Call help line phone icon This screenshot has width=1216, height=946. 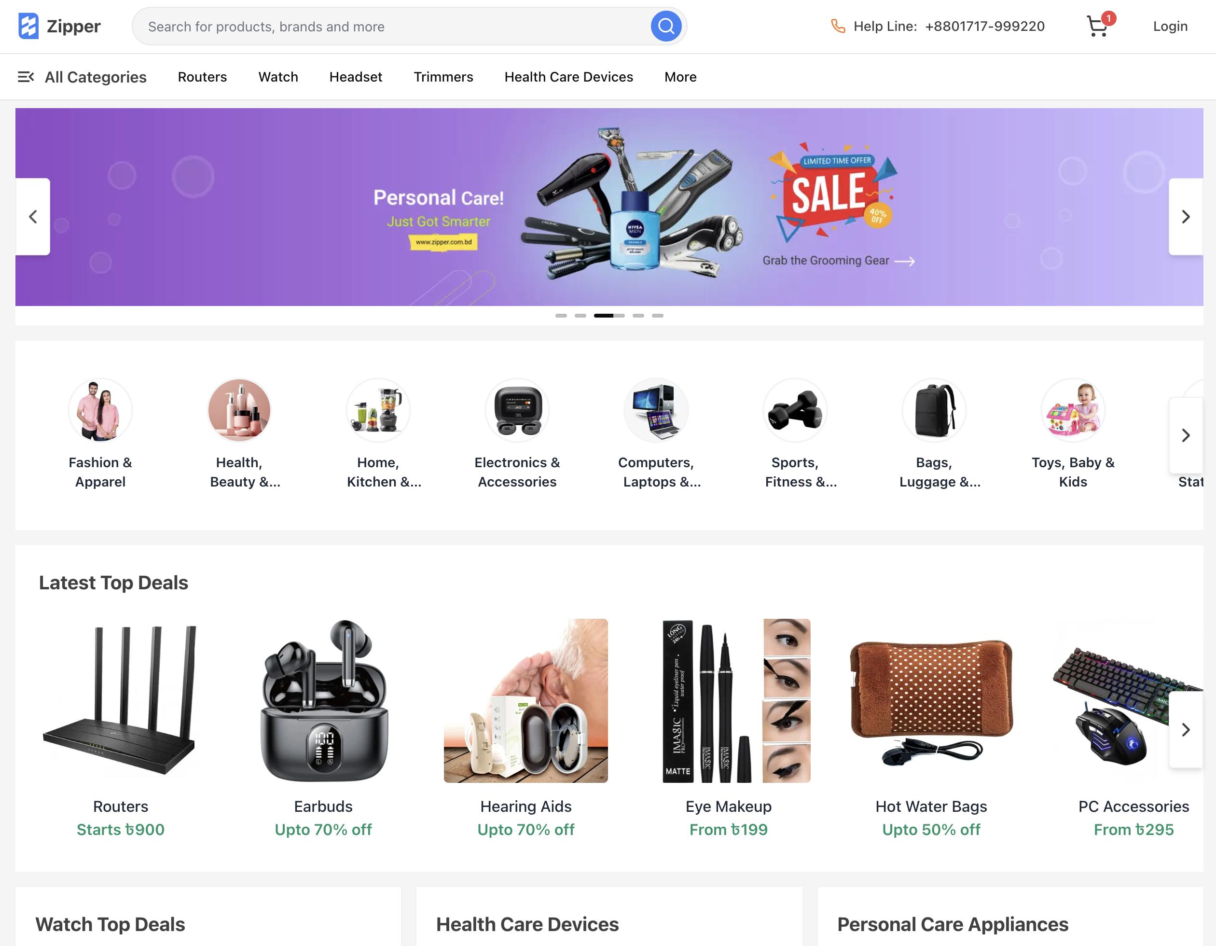837,26
